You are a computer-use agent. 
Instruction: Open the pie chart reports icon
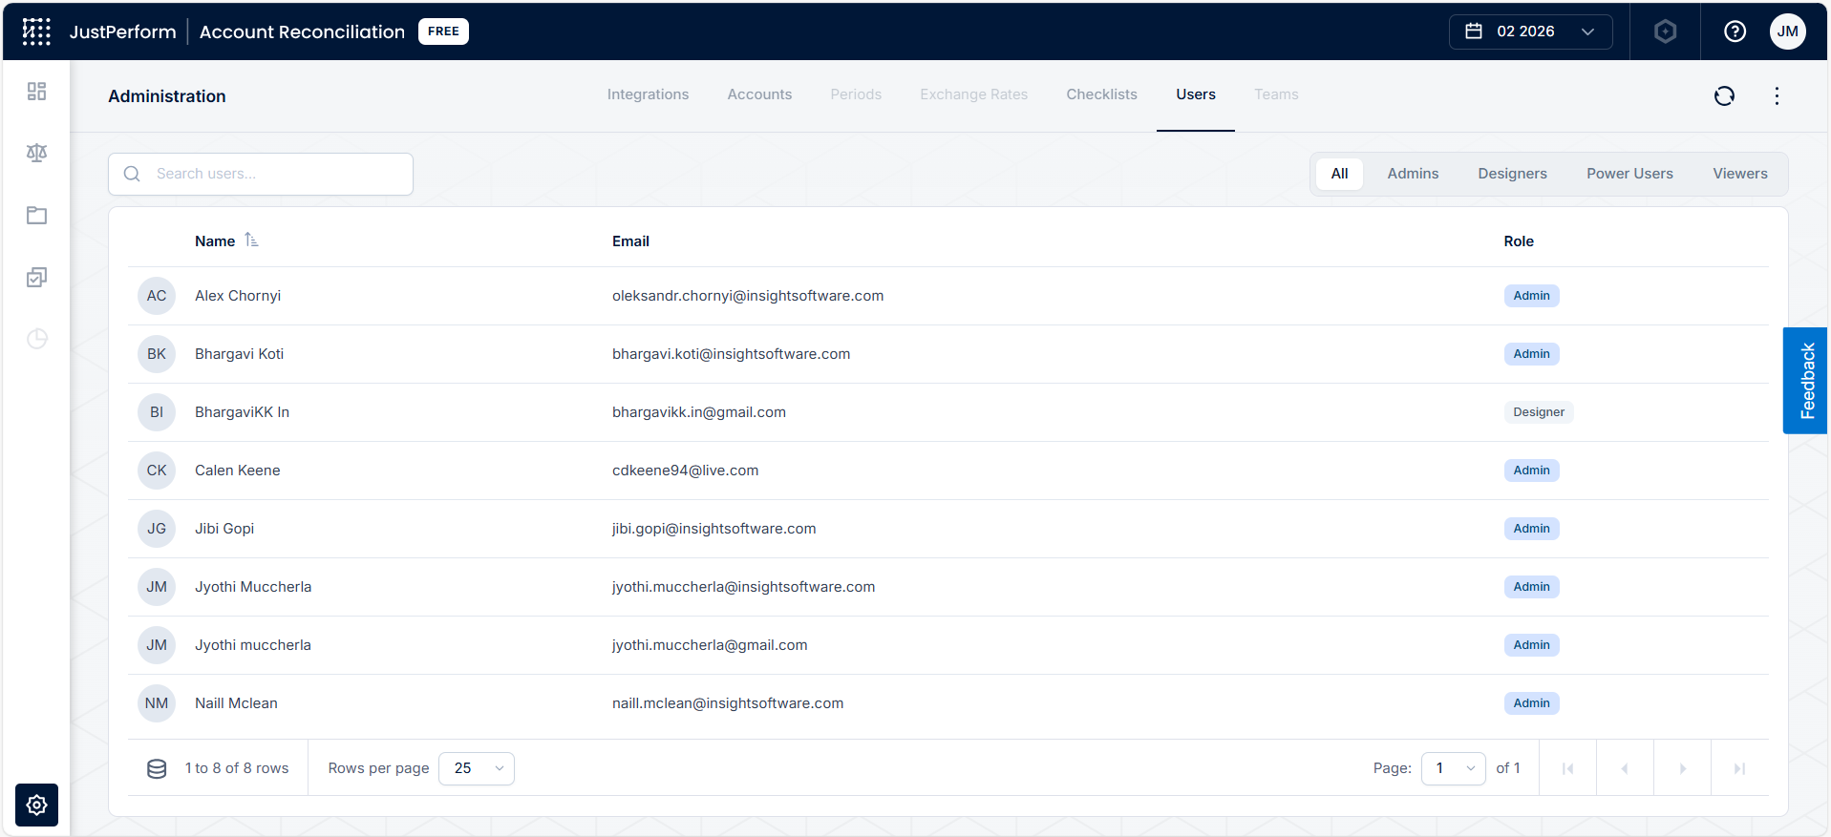click(36, 339)
